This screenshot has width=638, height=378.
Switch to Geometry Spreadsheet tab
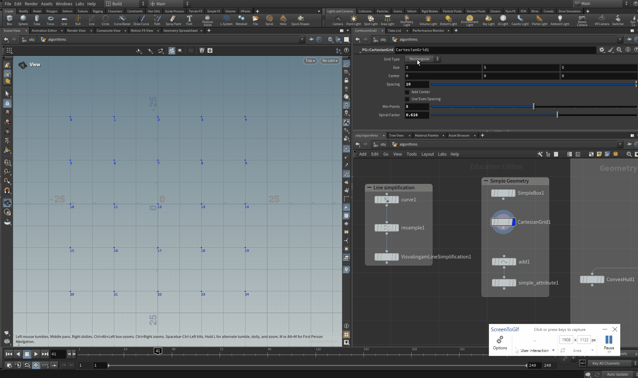pos(181,31)
